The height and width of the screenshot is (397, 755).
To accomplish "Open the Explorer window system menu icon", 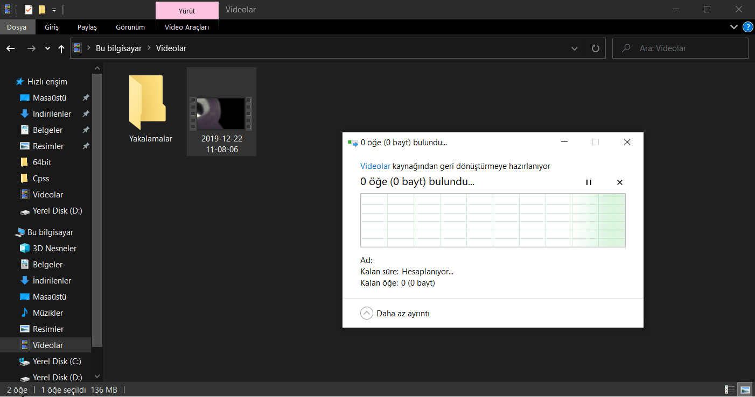I will (x=8, y=10).
